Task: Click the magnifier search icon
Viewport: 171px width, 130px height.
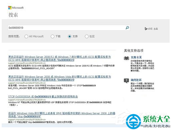Action: pyautogui.click(x=127, y=28)
